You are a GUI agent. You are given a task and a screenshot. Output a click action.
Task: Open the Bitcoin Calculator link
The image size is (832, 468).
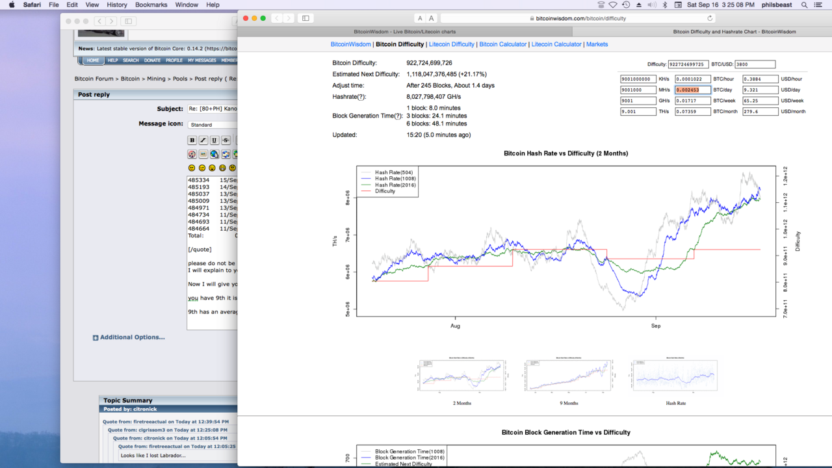[x=503, y=44]
